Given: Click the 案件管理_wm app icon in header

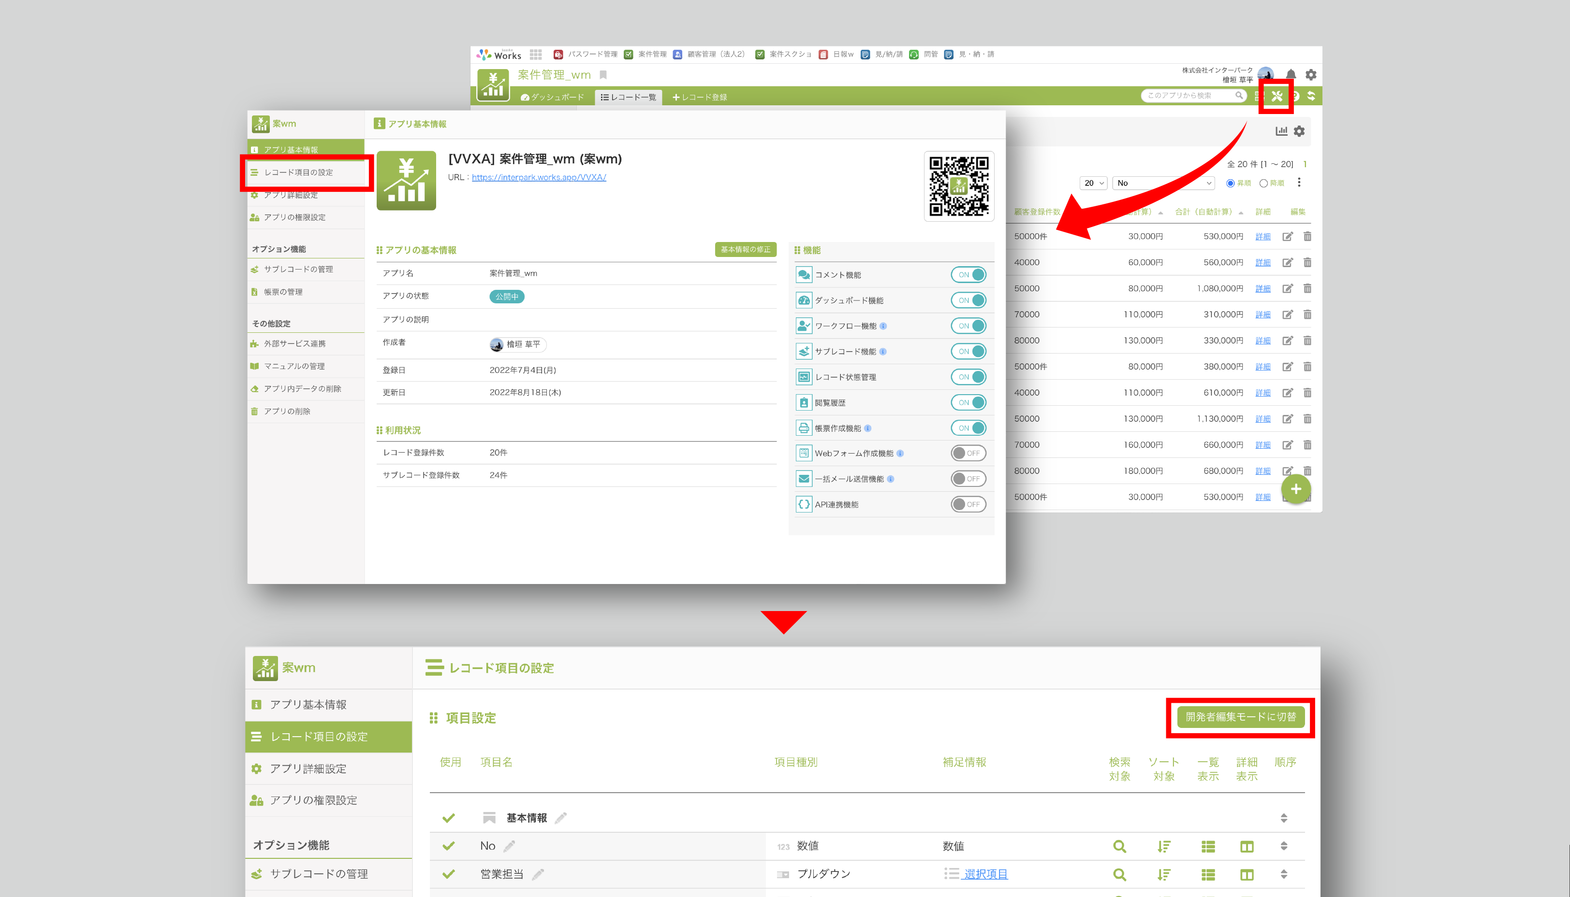Looking at the screenshot, I should (493, 85).
